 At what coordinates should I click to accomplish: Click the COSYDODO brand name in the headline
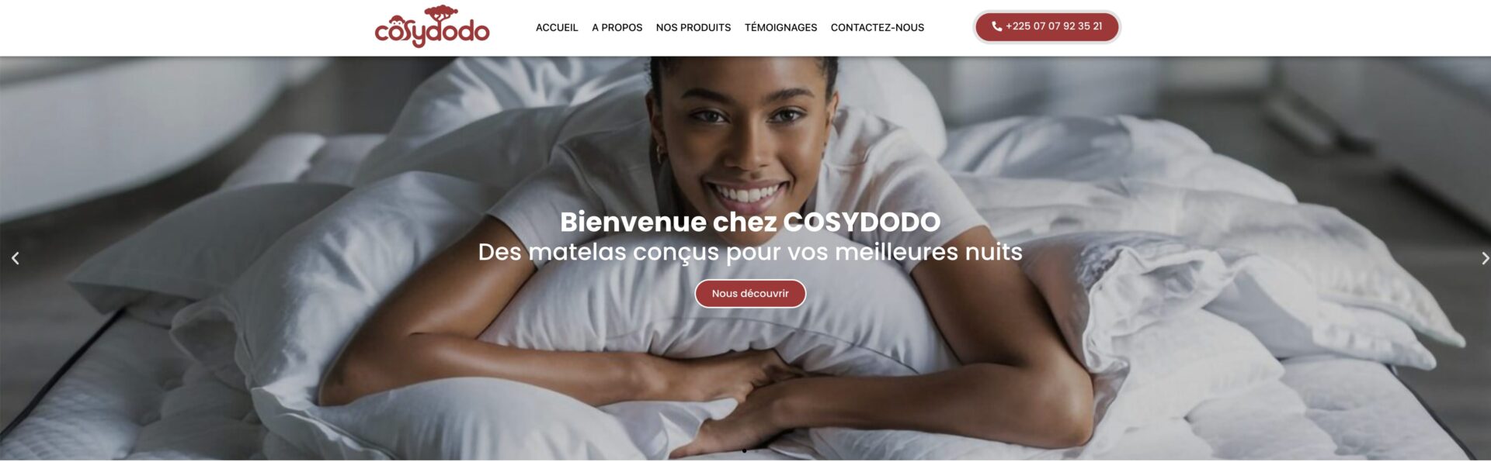pos(862,222)
